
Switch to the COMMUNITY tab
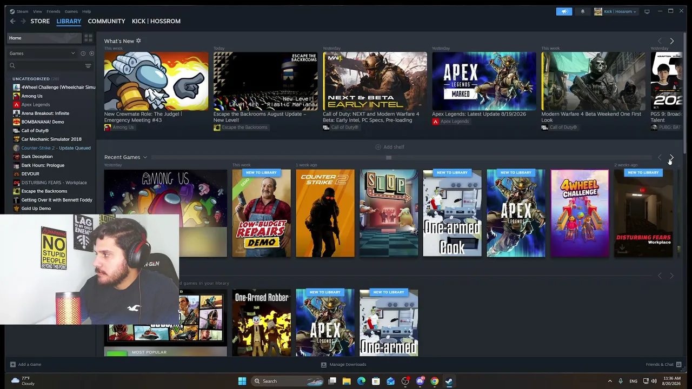107,21
